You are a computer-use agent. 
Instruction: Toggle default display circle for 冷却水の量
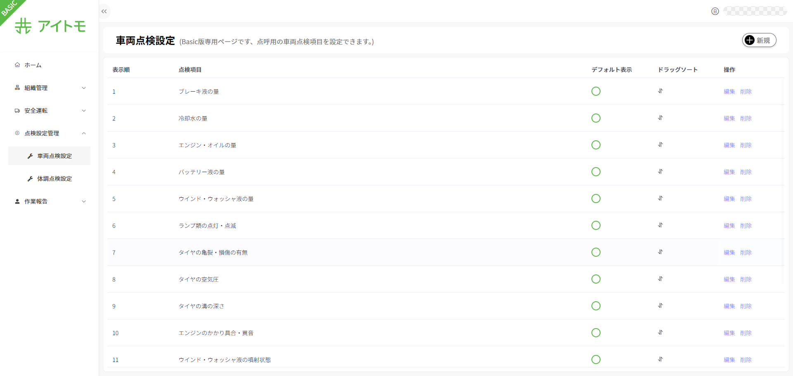596,118
